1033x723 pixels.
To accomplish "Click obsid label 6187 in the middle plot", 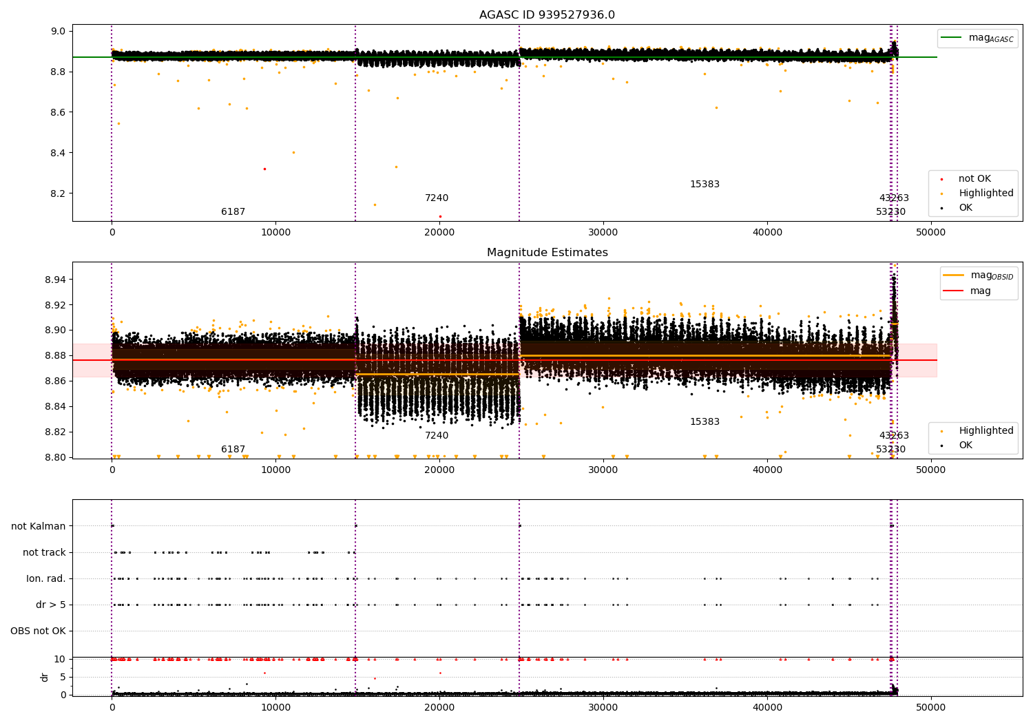I will point(233,450).
